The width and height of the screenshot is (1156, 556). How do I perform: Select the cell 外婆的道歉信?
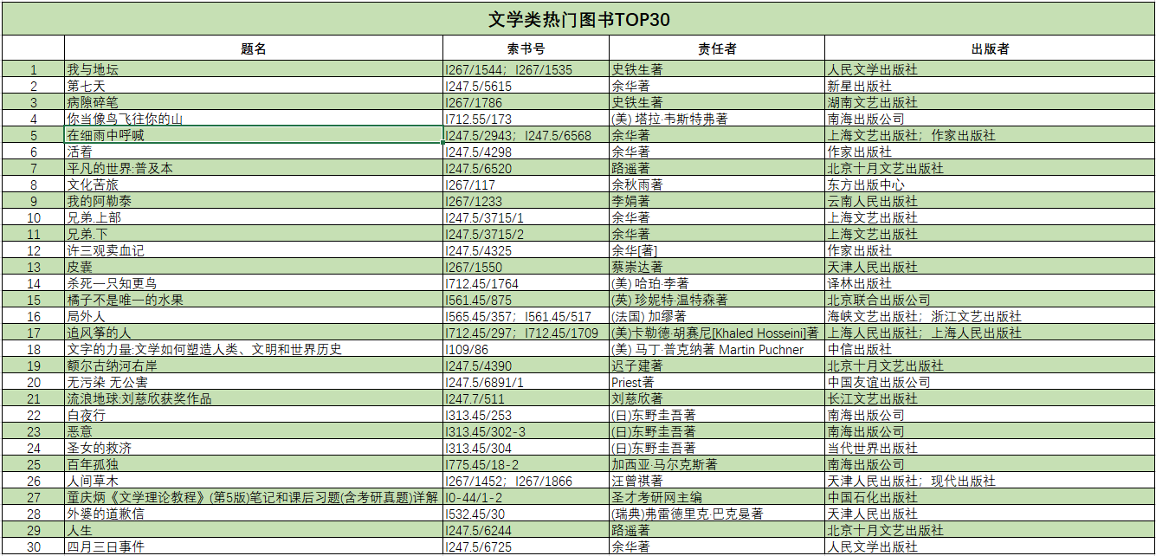254,514
